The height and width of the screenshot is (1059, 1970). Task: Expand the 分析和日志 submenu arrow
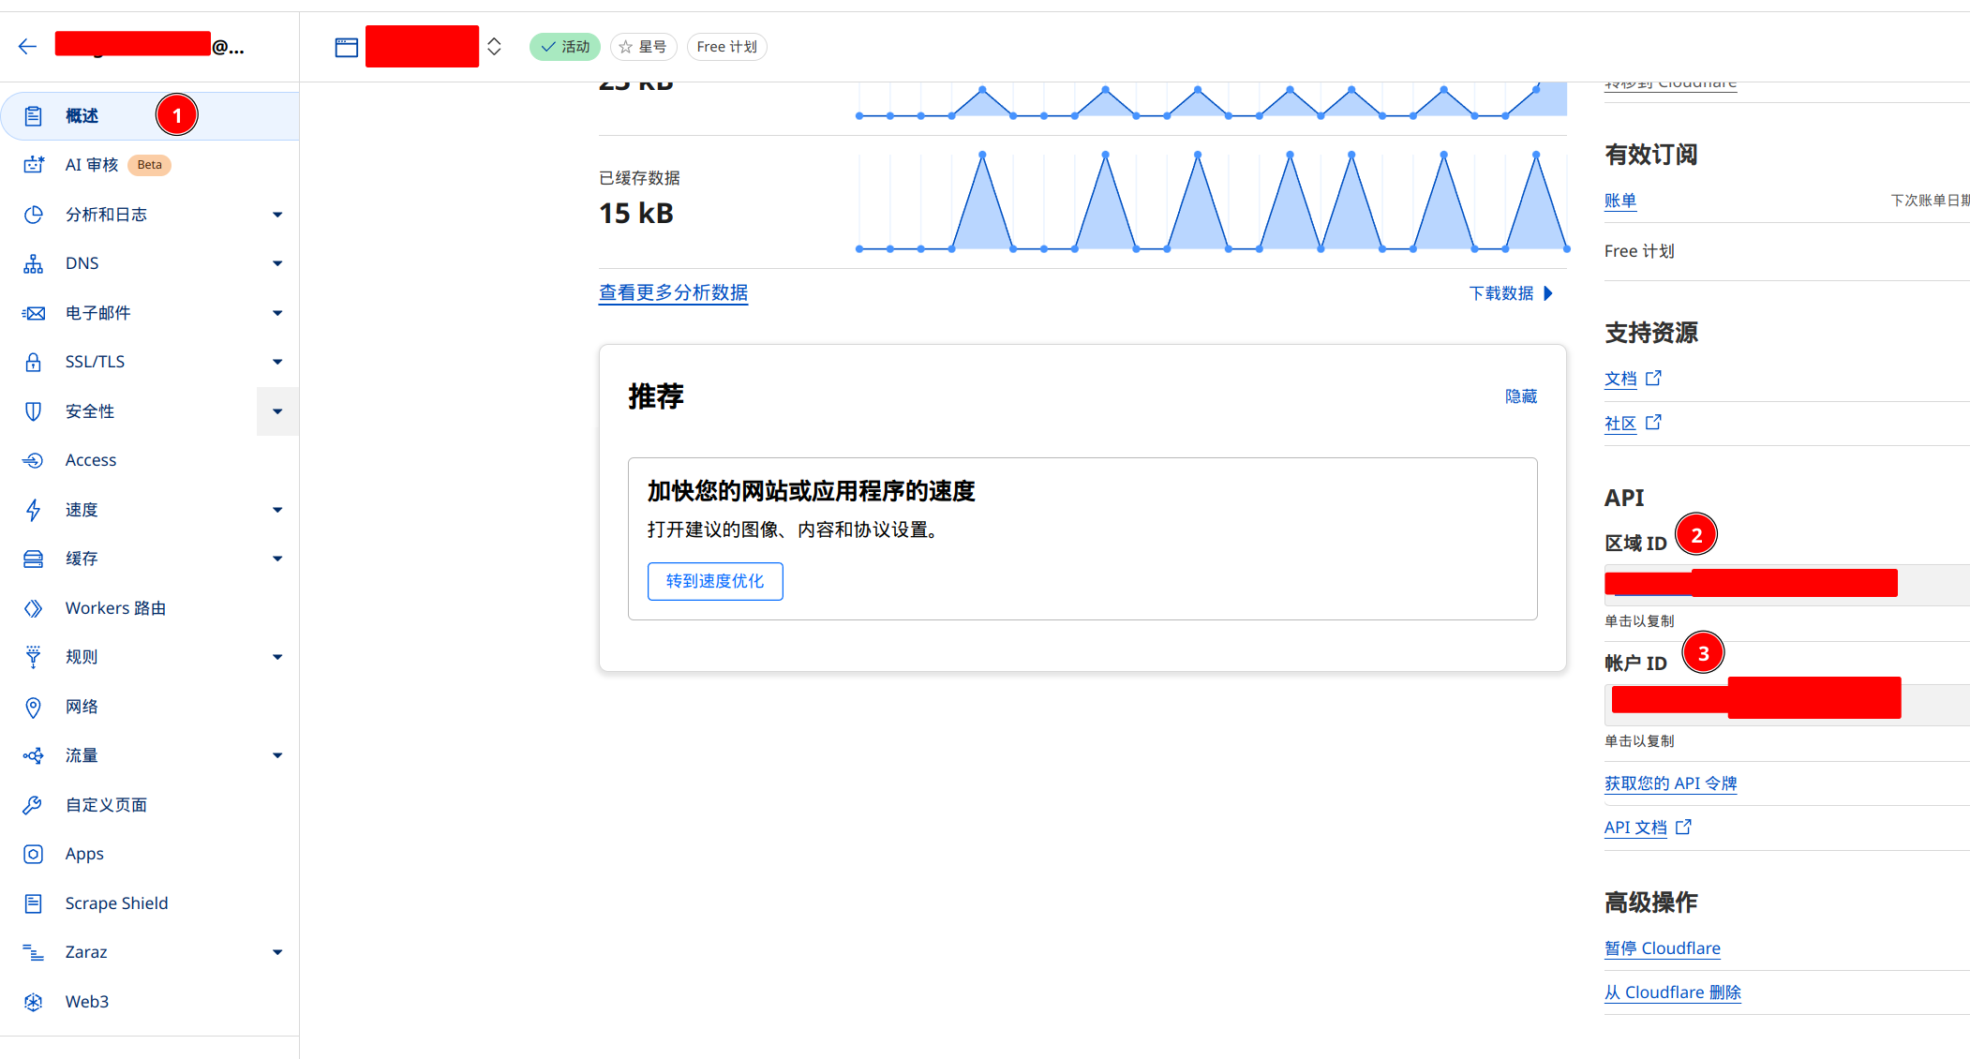pyautogui.click(x=277, y=215)
